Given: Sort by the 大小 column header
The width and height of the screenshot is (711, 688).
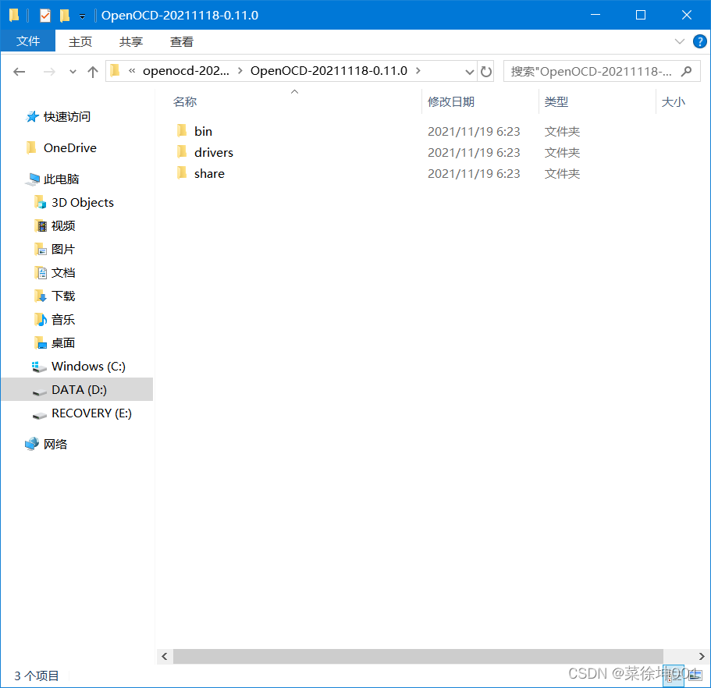Looking at the screenshot, I should tap(673, 102).
